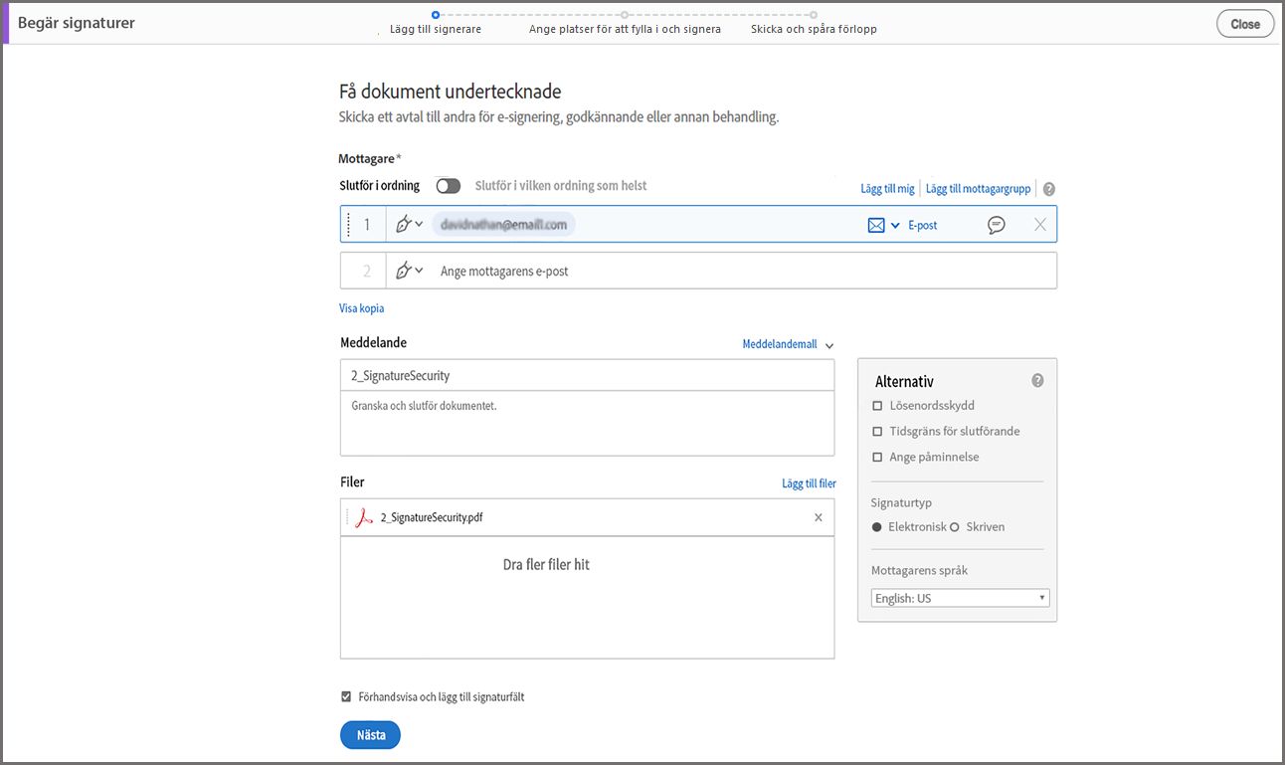Click the Nästa button
The image size is (1285, 765).
point(370,734)
